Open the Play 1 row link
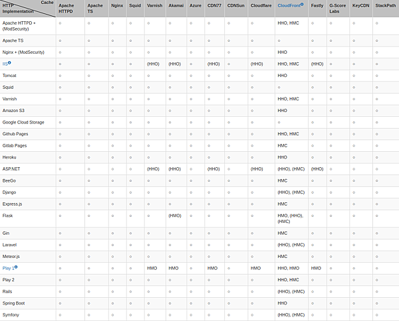This screenshot has height=321, width=399. [9, 268]
